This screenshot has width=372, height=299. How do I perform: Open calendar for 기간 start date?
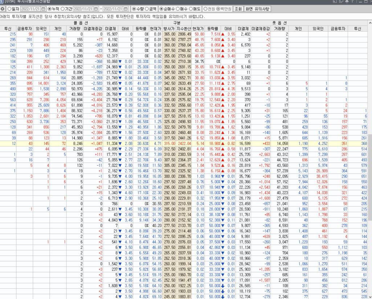[x=96, y=9]
